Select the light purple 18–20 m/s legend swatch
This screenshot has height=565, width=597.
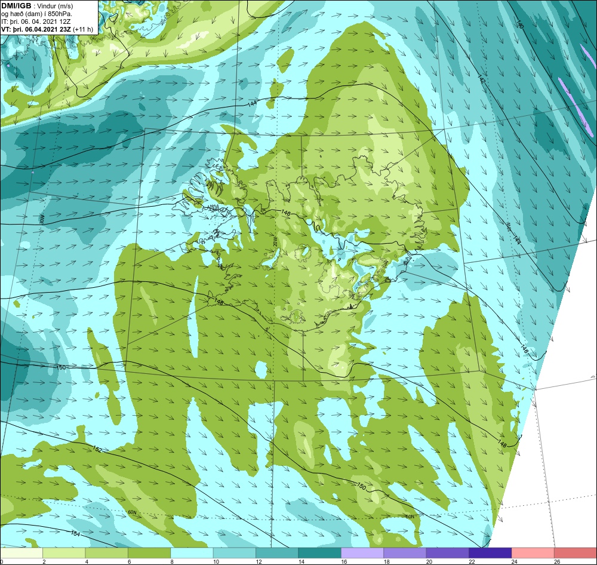point(405,553)
